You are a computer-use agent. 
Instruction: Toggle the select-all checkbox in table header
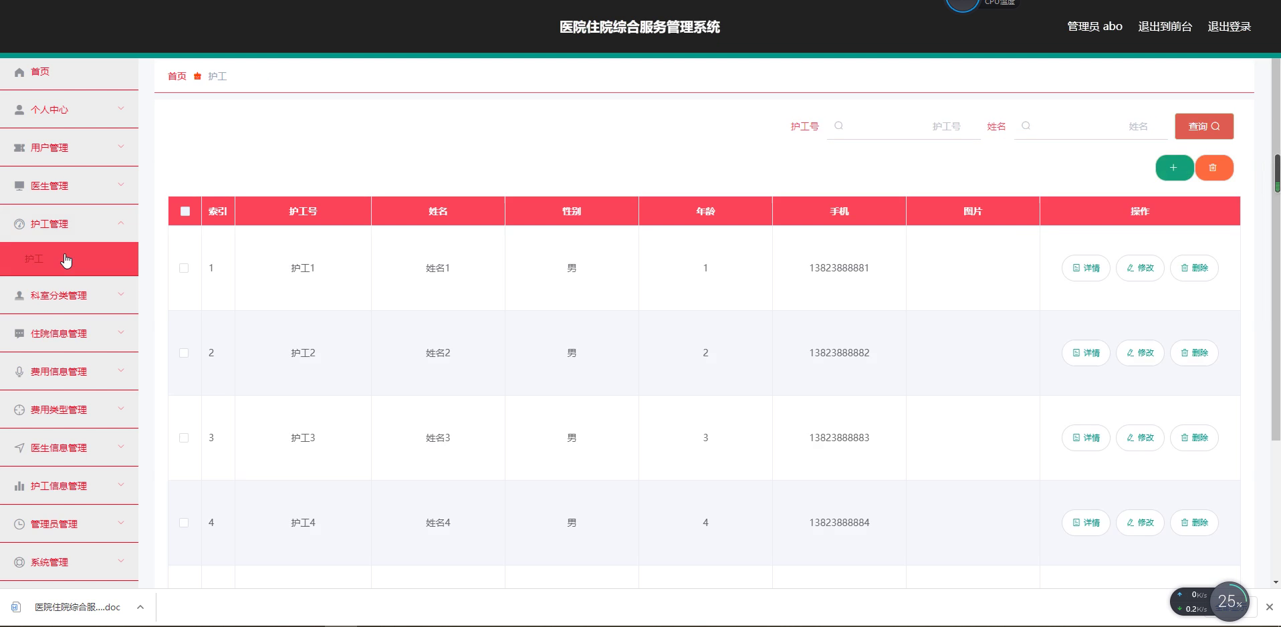click(x=185, y=211)
